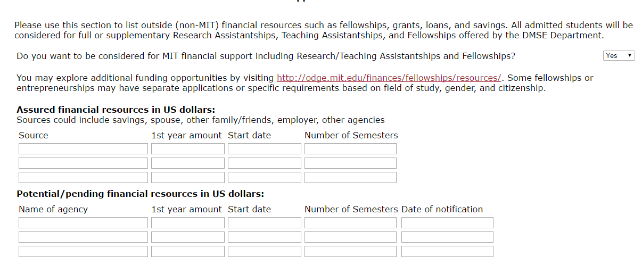
Task: Open the odge.mit.edu fellowships resources link
Action: tap(389, 78)
